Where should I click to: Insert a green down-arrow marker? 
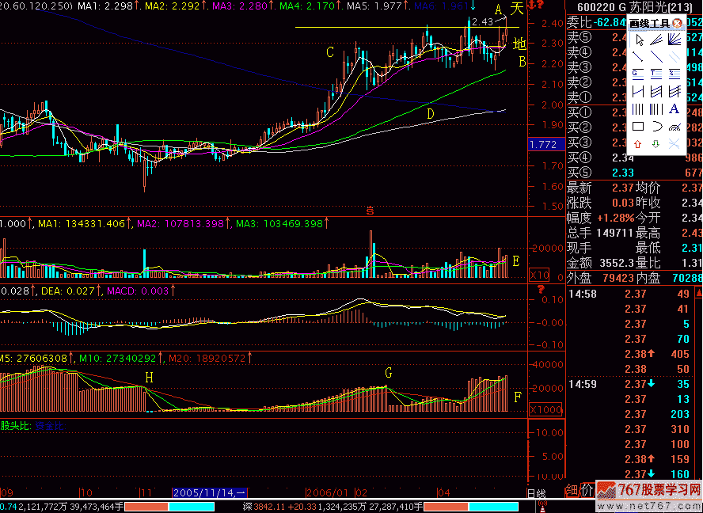[655, 144]
